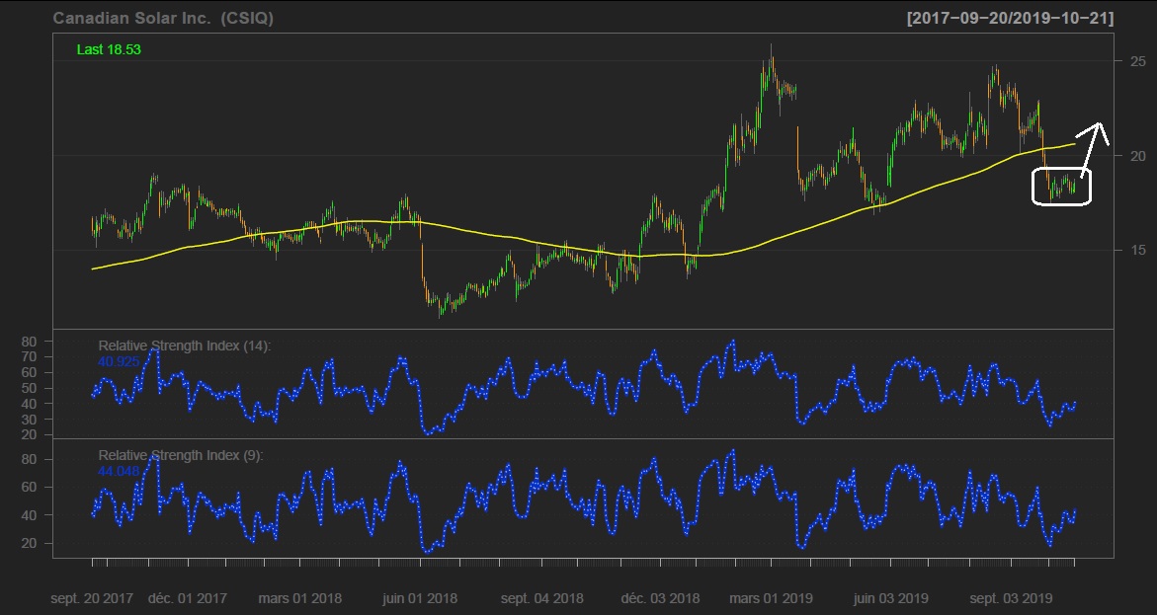Image resolution: width=1157 pixels, height=615 pixels.
Task: Click the x-axis date sept. 03 2019
Action: (x=1011, y=598)
